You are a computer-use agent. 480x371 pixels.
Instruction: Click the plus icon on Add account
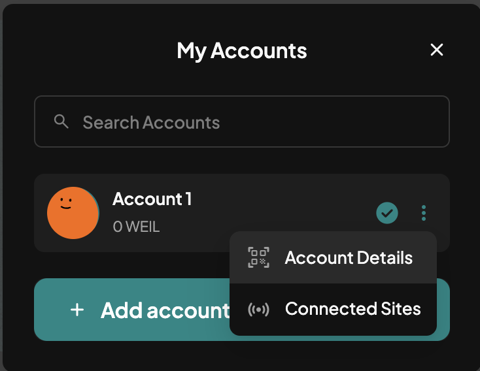coord(77,310)
